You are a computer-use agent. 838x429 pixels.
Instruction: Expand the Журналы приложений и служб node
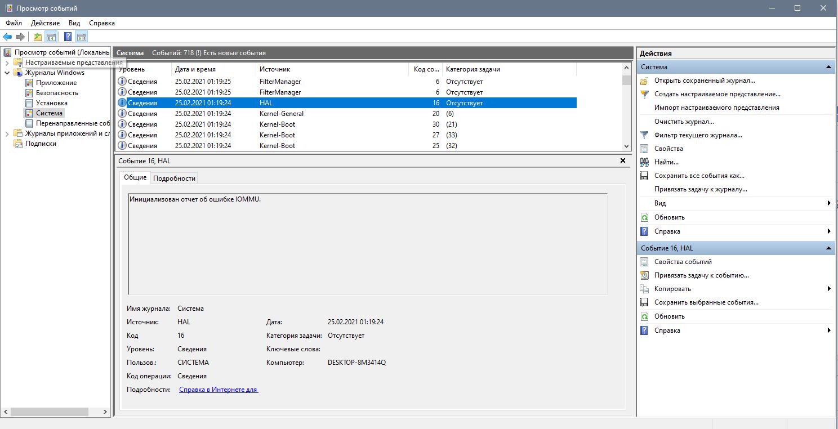7,133
